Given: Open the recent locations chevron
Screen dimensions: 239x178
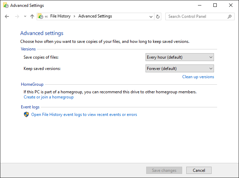Looking at the screenshot, I should (x=25, y=16).
